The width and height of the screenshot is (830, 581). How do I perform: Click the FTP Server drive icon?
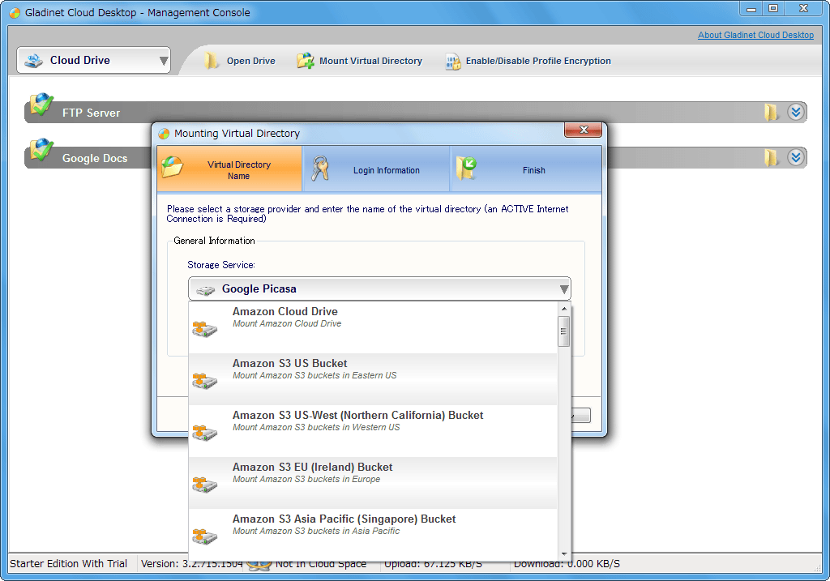point(41,105)
